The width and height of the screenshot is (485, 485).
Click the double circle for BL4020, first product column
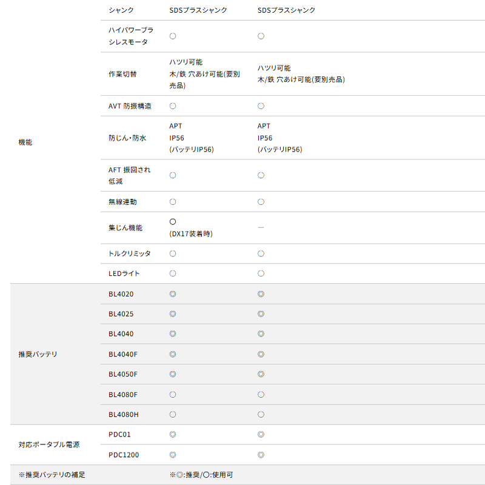tap(173, 294)
